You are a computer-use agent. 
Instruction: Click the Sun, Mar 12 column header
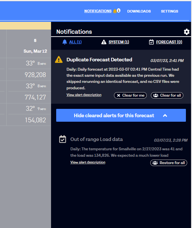pyautogui.click(x=35, y=51)
